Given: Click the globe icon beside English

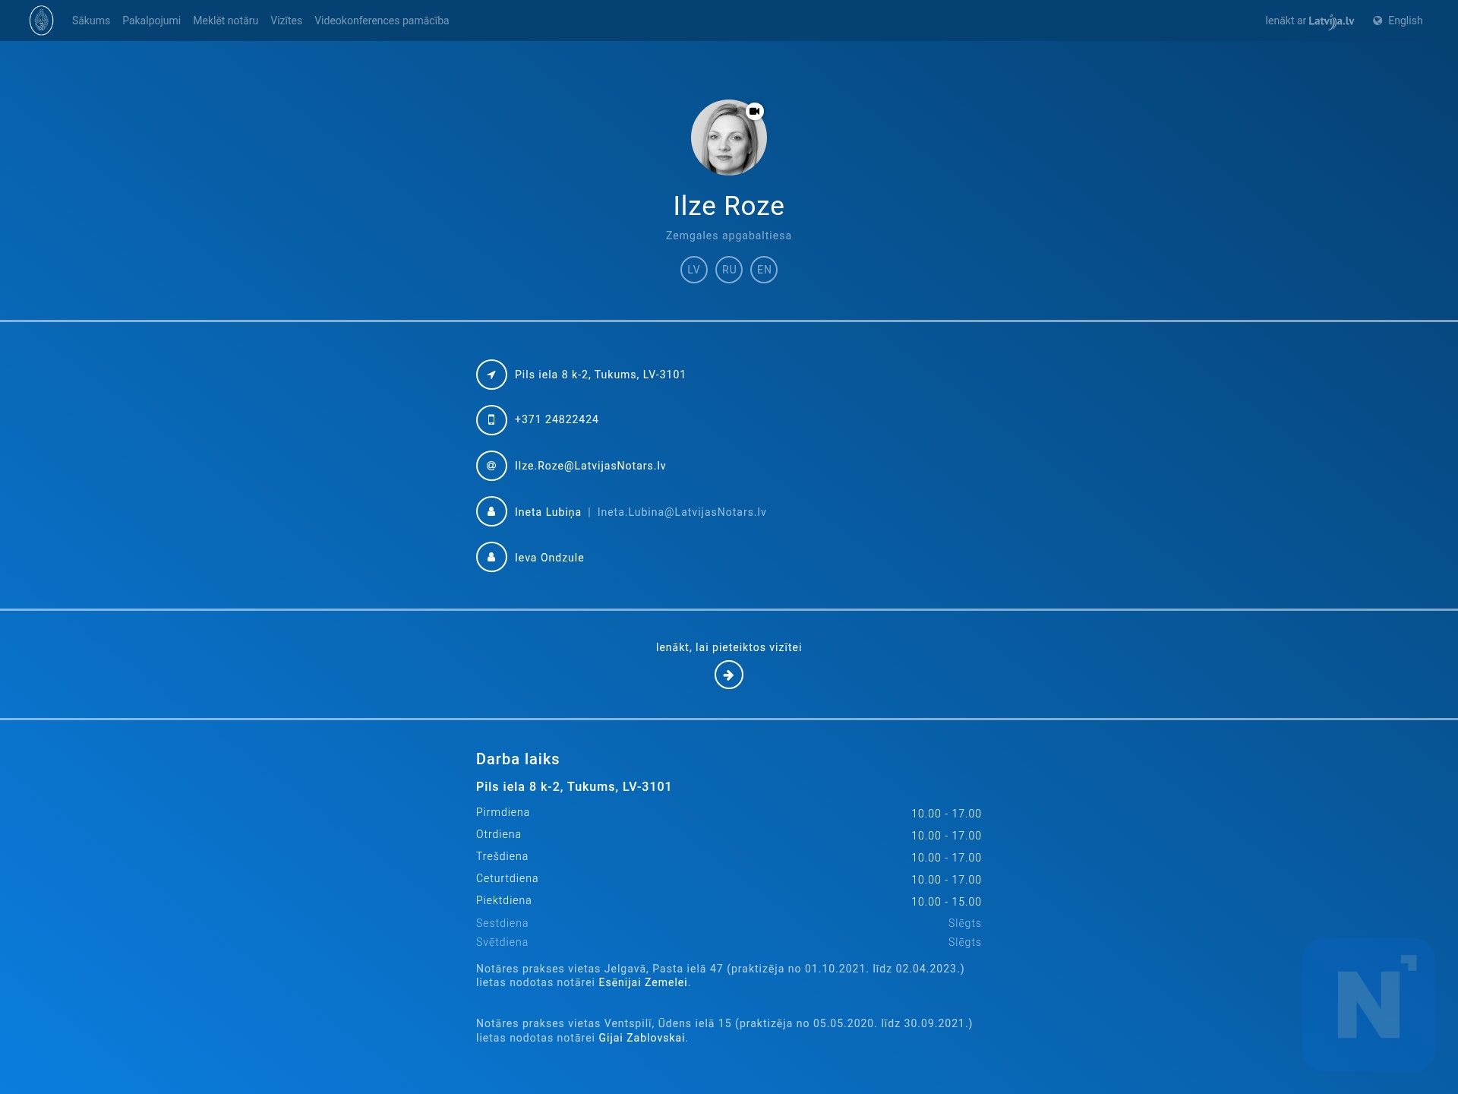Looking at the screenshot, I should [x=1378, y=21].
